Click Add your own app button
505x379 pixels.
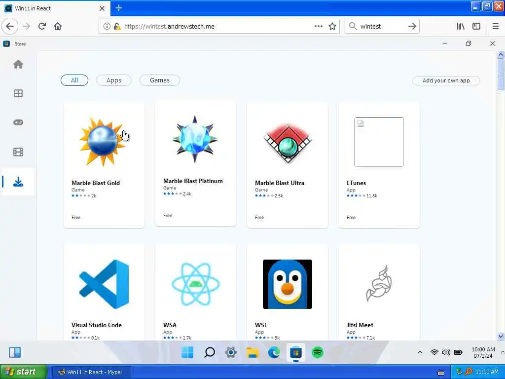coord(446,80)
